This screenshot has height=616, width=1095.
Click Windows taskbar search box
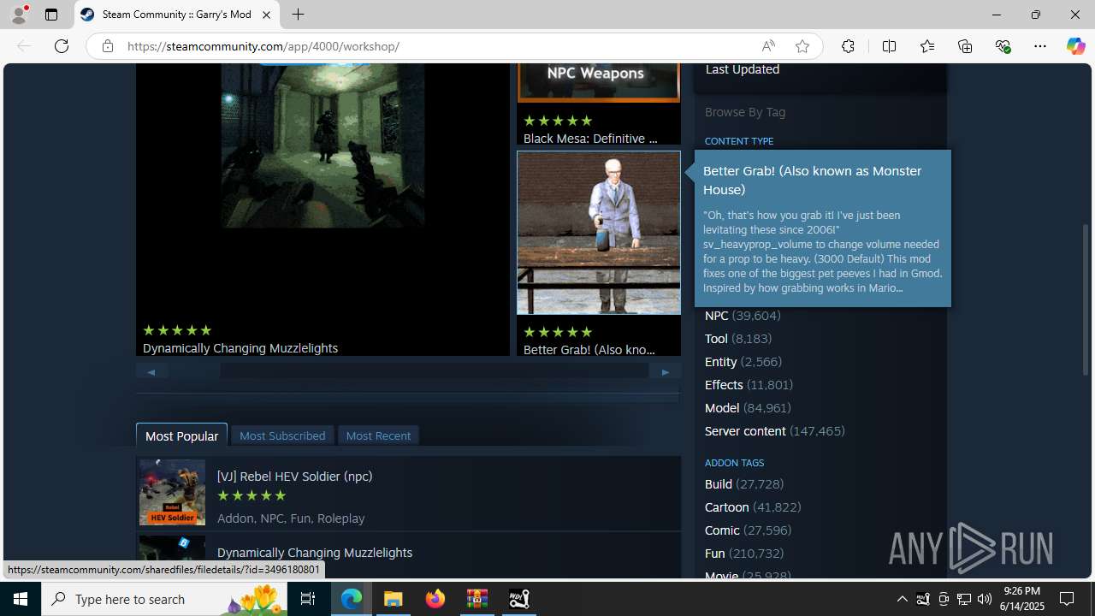tap(166, 599)
